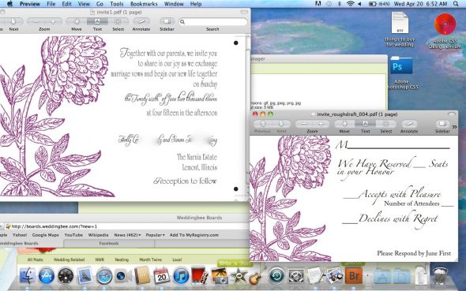Open Annotate toolbar in invite1.pdf
The image size is (466, 291).
141,21
